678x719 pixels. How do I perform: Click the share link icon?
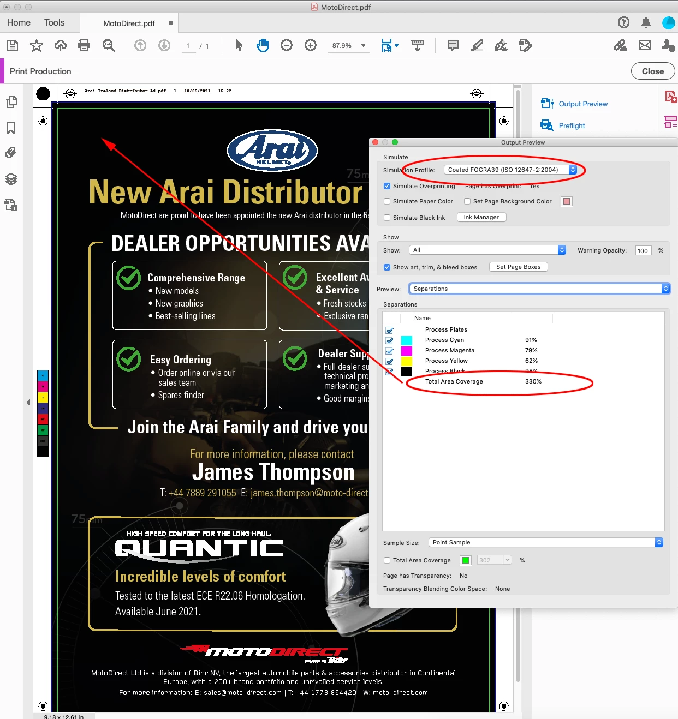point(621,45)
